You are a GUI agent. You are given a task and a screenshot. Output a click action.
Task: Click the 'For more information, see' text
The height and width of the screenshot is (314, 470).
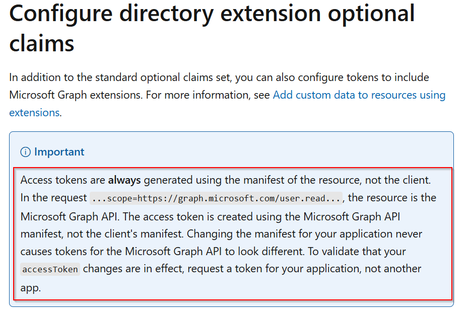coord(208,95)
